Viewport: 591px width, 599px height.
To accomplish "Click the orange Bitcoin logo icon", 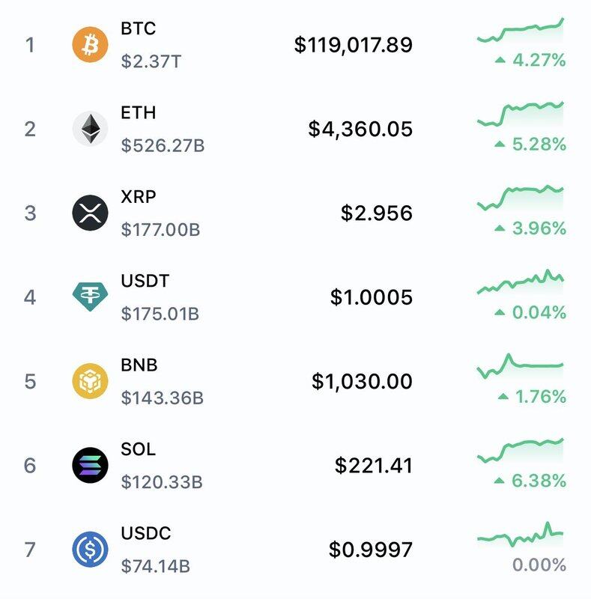I will click(x=90, y=45).
